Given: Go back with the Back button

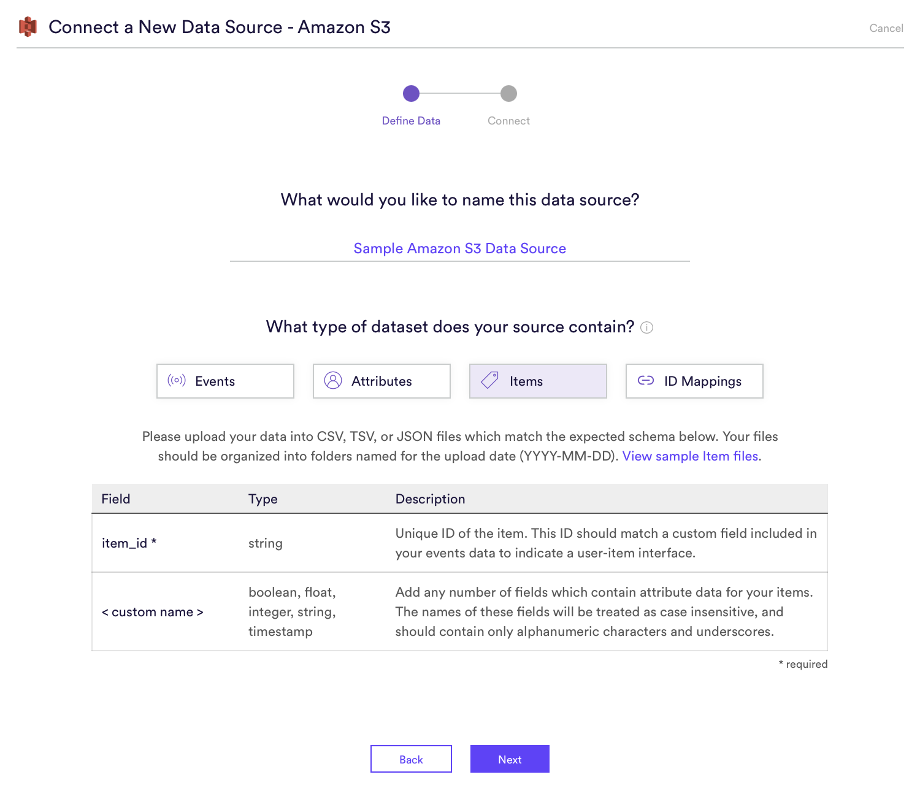Looking at the screenshot, I should pyautogui.click(x=411, y=759).
